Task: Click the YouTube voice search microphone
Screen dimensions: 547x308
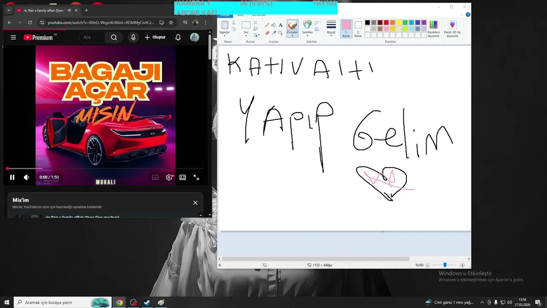Action: 133,37
